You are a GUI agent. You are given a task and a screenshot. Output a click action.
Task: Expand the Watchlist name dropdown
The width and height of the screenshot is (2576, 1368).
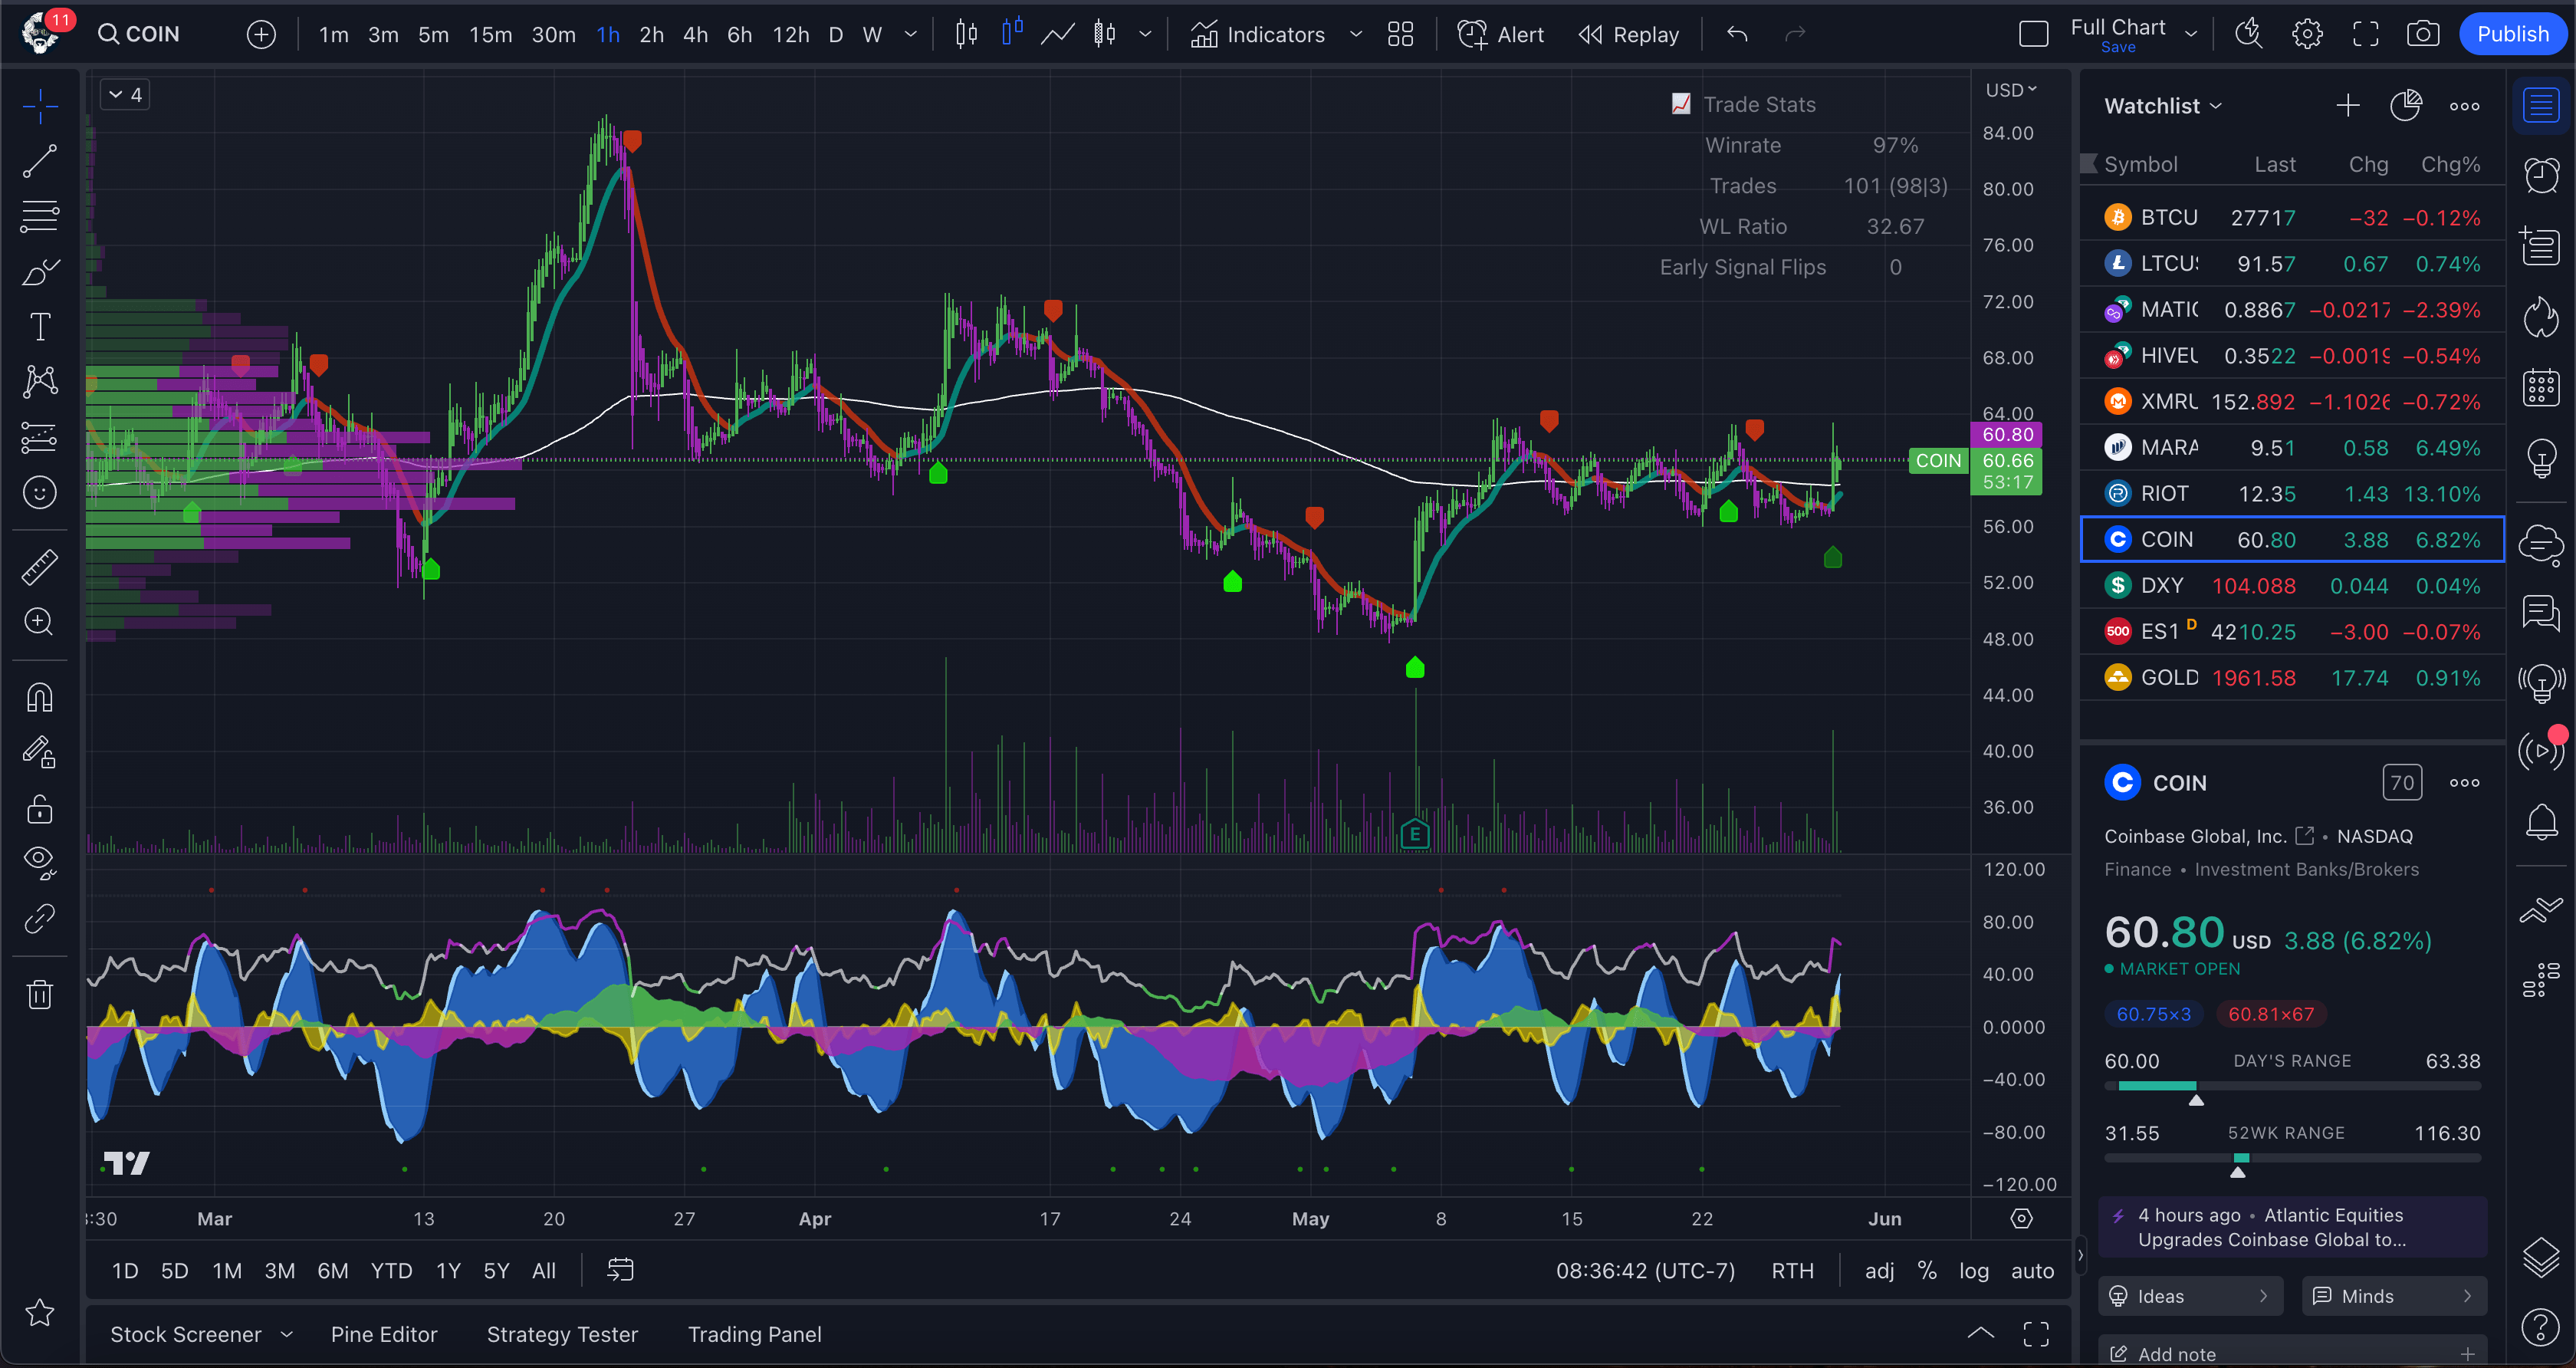pyautogui.click(x=2163, y=106)
